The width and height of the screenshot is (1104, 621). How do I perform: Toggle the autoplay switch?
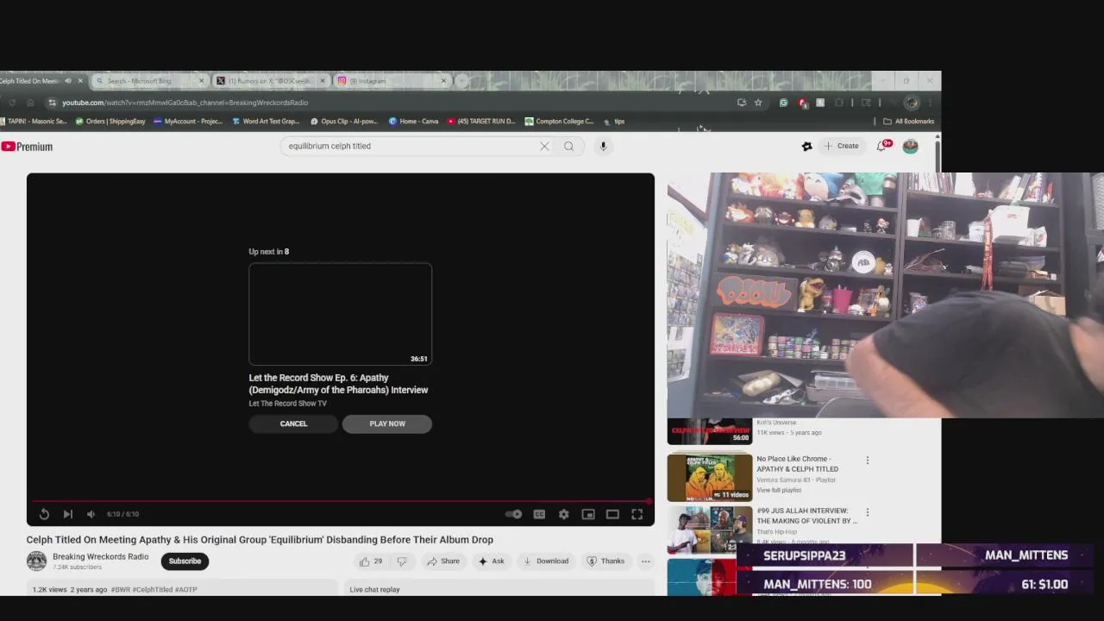[513, 514]
